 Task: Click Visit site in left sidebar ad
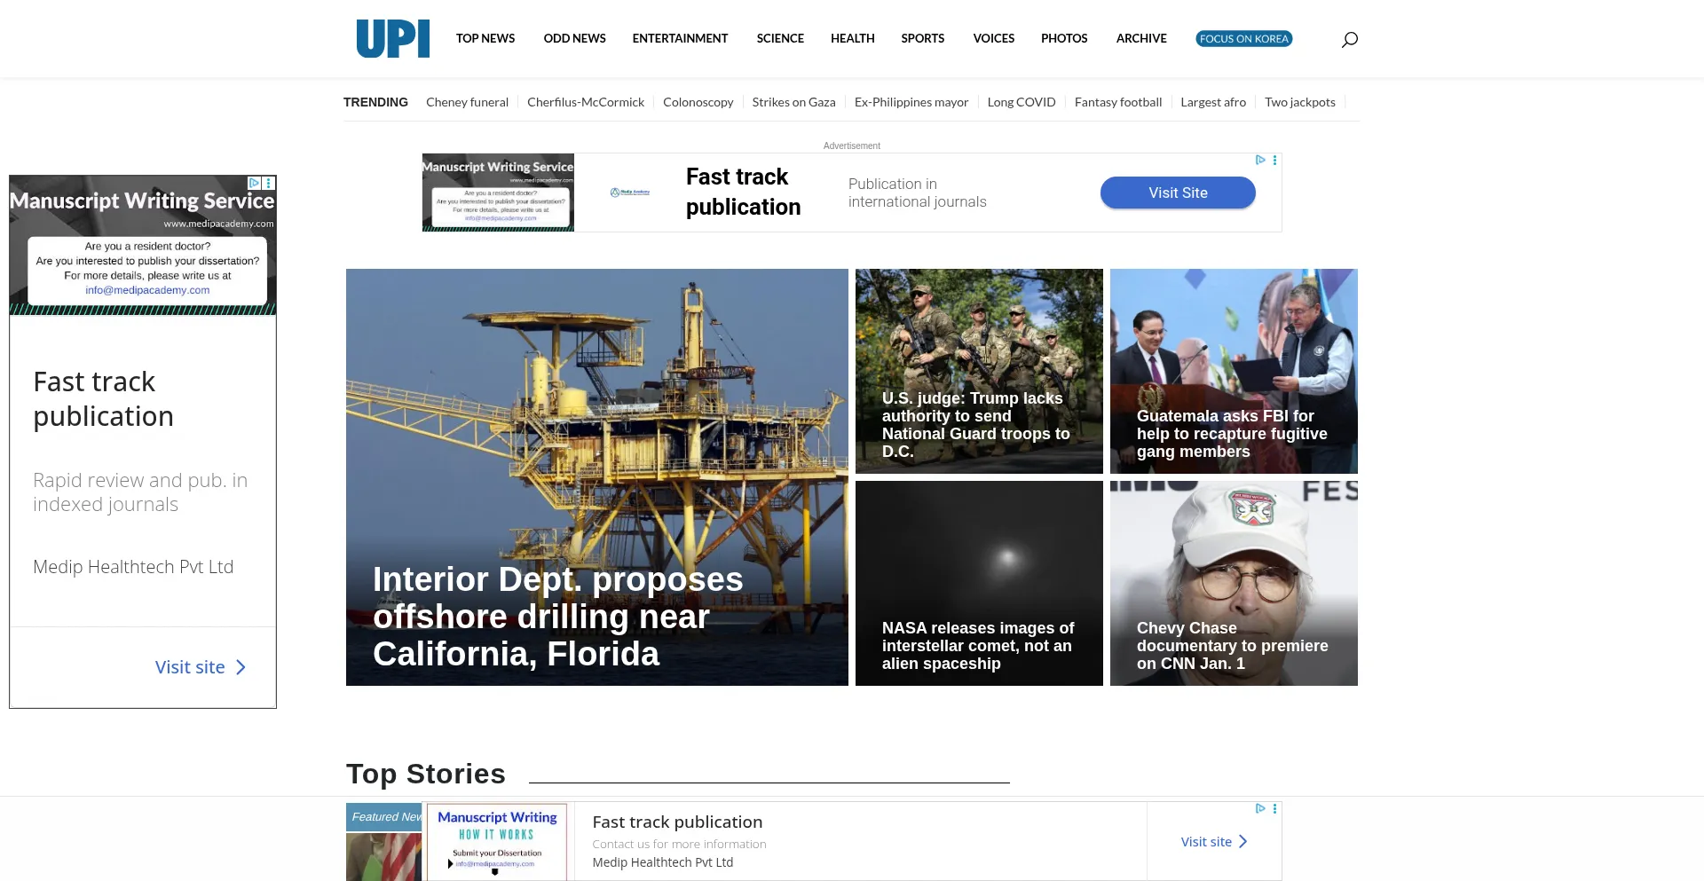point(200,667)
